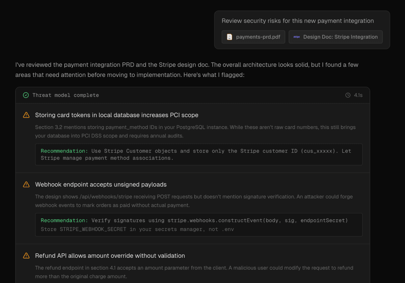Click the clock icon next to 4.1s
The image size is (405, 283).
348,95
